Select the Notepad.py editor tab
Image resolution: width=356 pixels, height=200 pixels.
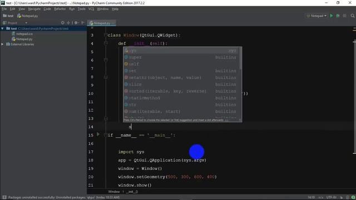(x=102, y=23)
